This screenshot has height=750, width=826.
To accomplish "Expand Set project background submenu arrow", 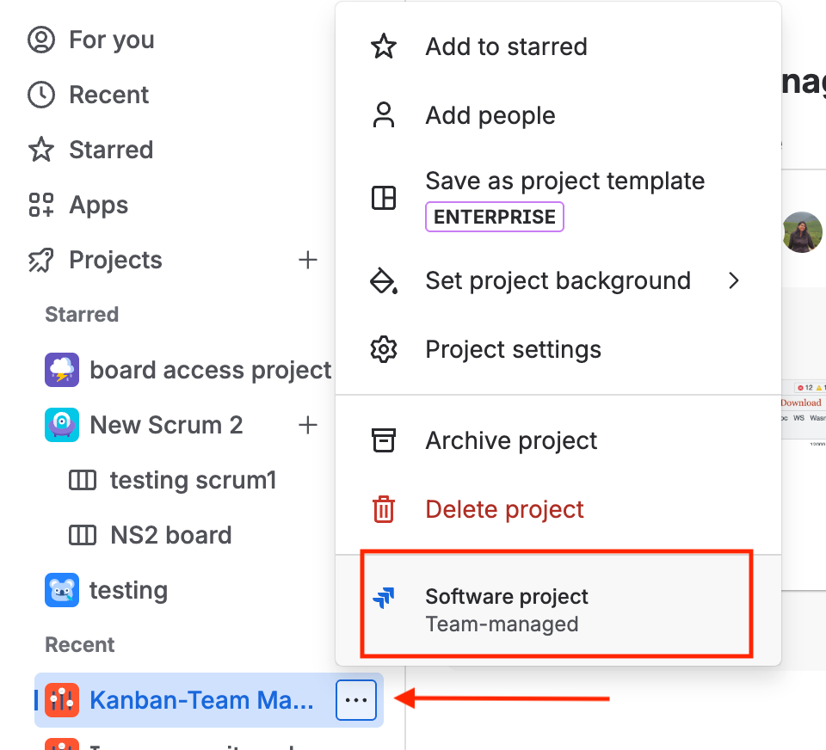I will pos(734,280).
